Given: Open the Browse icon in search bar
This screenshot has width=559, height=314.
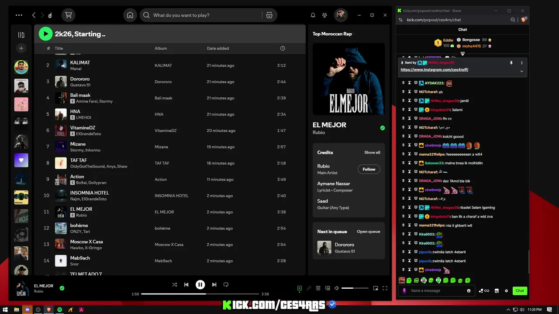Looking at the screenshot, I should [x=269, y=15].
